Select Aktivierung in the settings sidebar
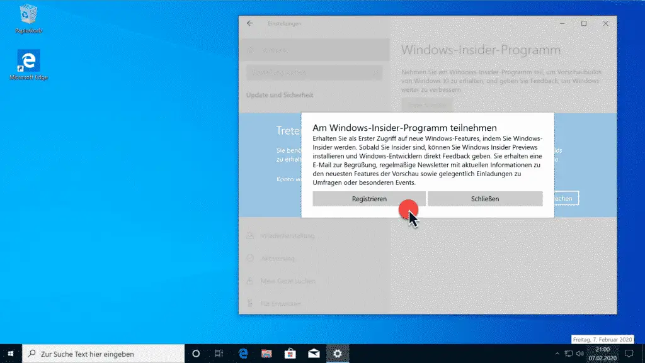 [314, 259]
